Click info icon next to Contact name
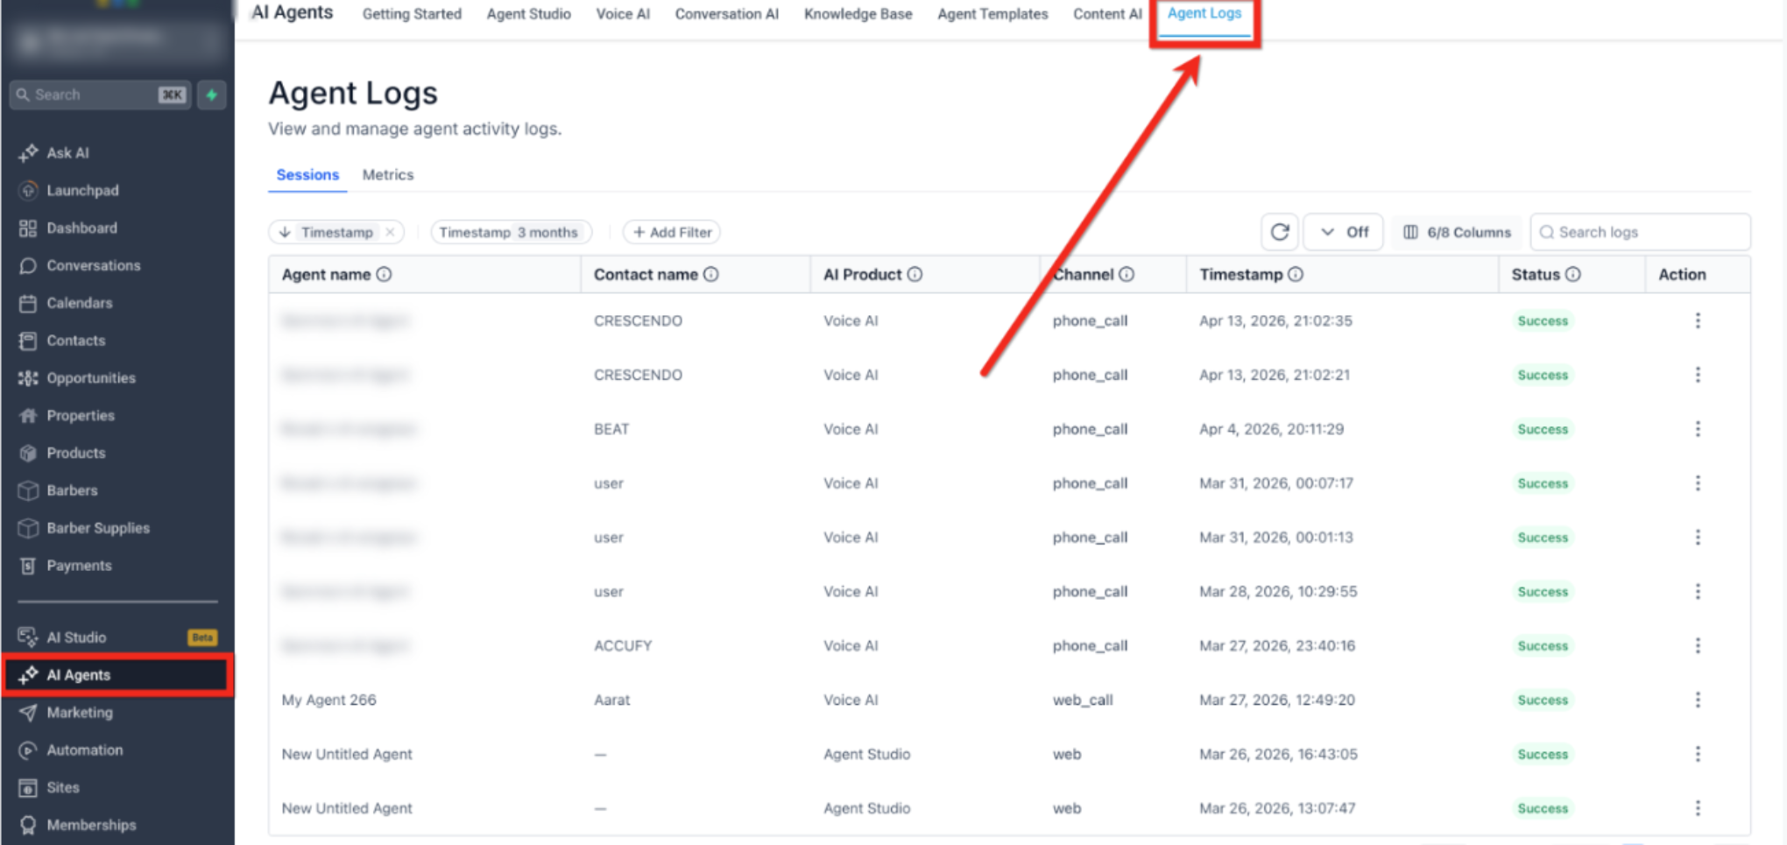 tap(711, 274)
